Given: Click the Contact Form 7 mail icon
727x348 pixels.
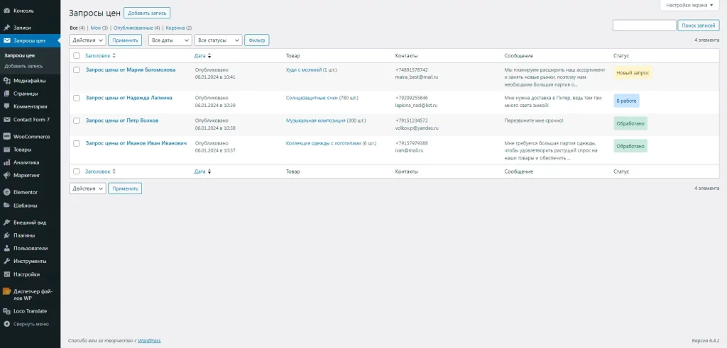Looking at the screenshot, I should pos(7,119).
